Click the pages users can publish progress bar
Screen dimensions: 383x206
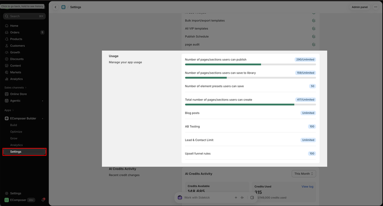point(250,64)
